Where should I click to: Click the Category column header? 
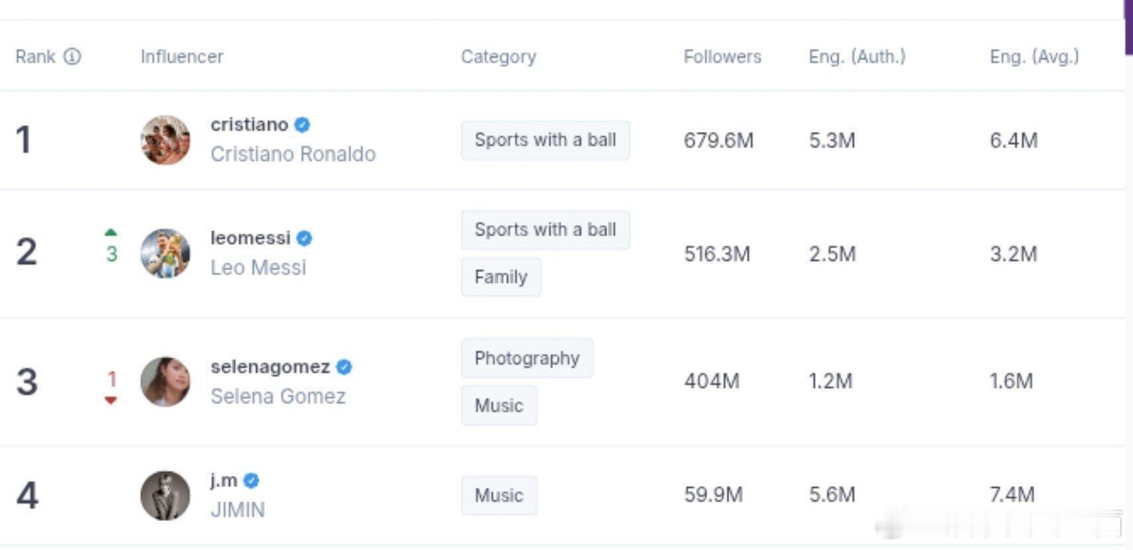pos(499,57)
